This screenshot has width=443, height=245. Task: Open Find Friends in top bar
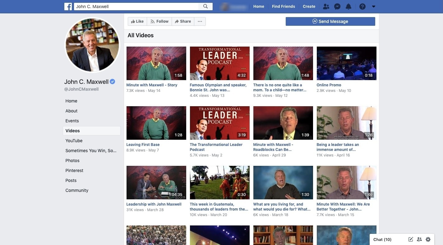click(284, 7)
